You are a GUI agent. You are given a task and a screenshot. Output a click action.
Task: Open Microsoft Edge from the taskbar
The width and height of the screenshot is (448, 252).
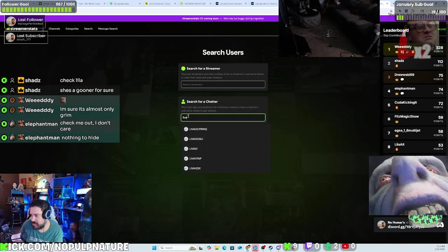[x=224, y=248]
